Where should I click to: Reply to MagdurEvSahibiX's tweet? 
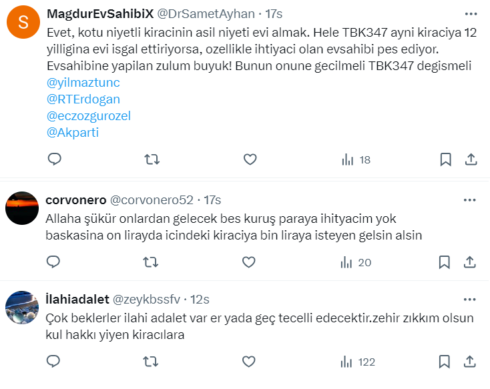click(x=55, y=159)
